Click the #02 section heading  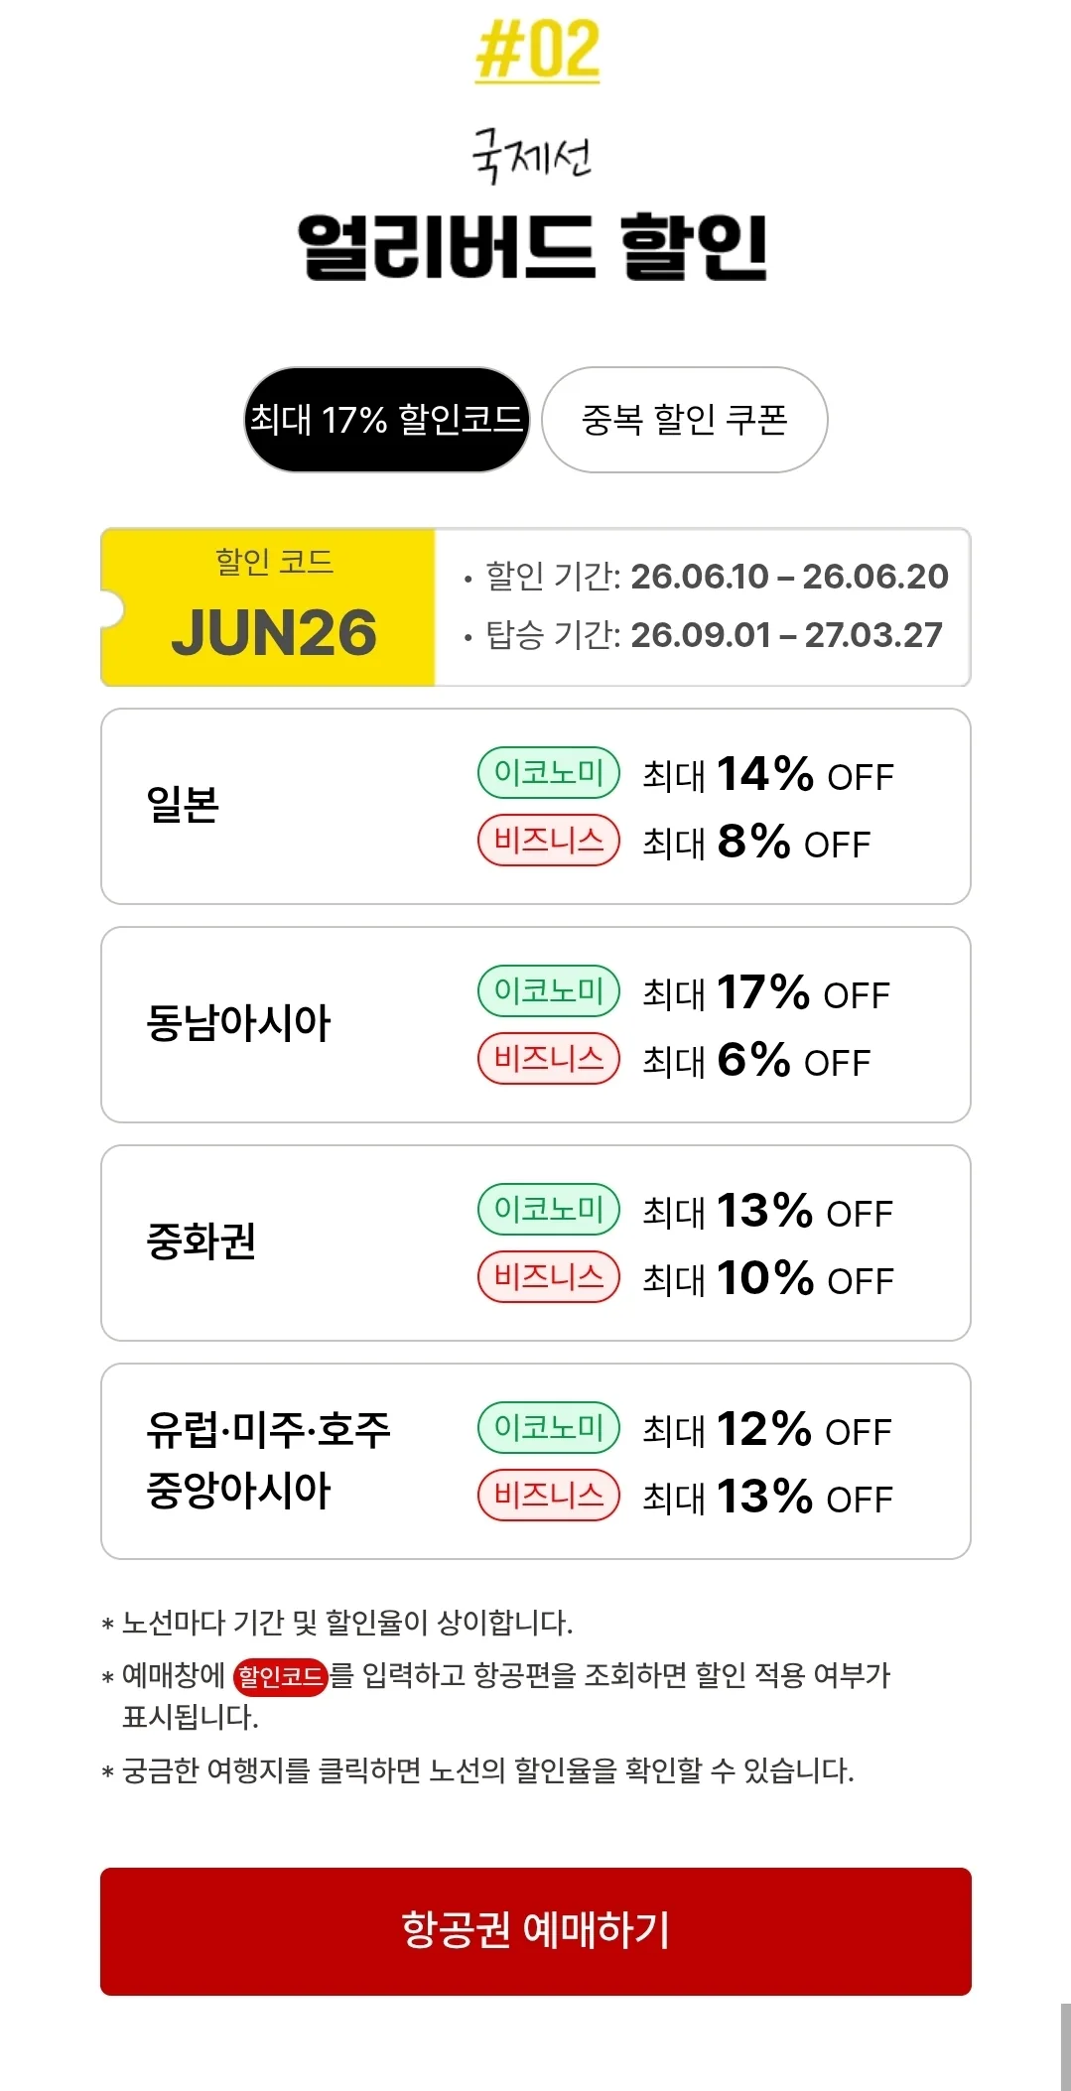pyautogui.click(x=537, y=50)
